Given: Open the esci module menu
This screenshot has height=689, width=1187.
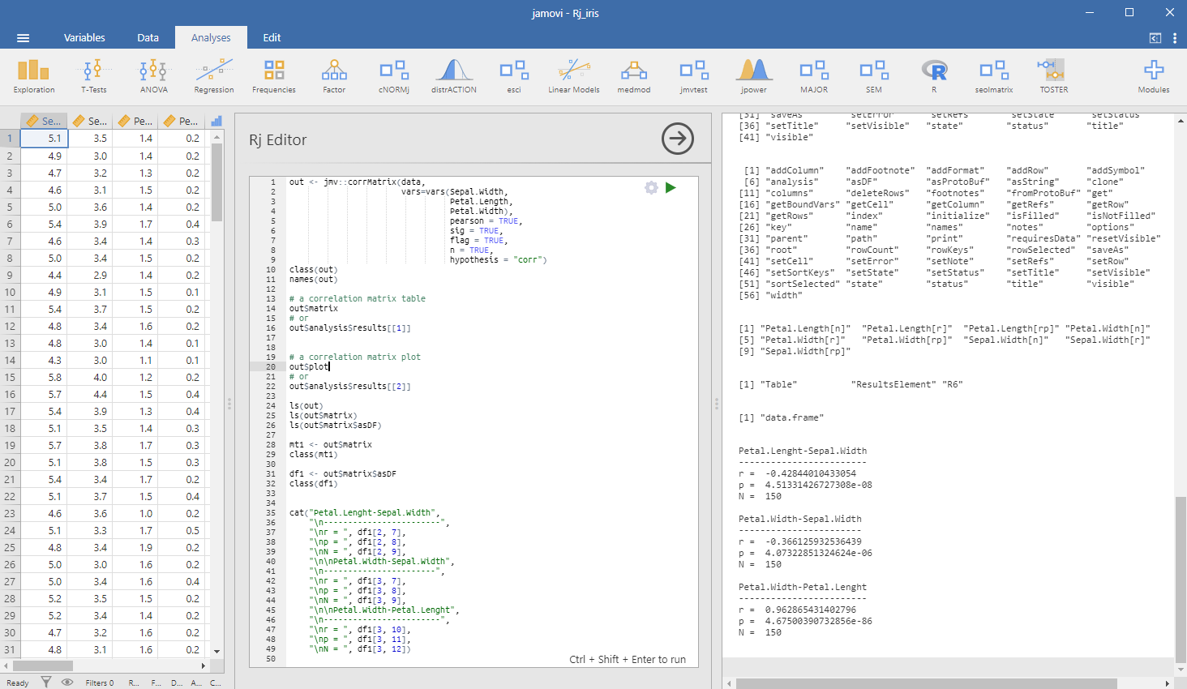Looking at the screenshot, I should coord(514,76).
